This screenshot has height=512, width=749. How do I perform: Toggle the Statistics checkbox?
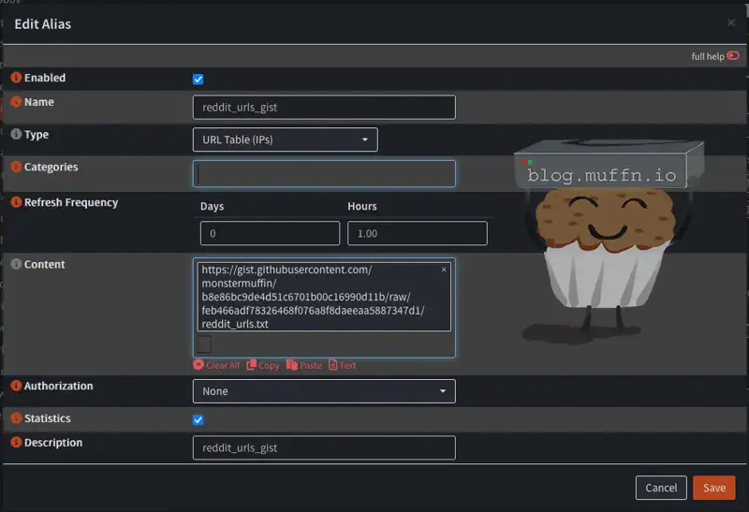click(198, 420)
